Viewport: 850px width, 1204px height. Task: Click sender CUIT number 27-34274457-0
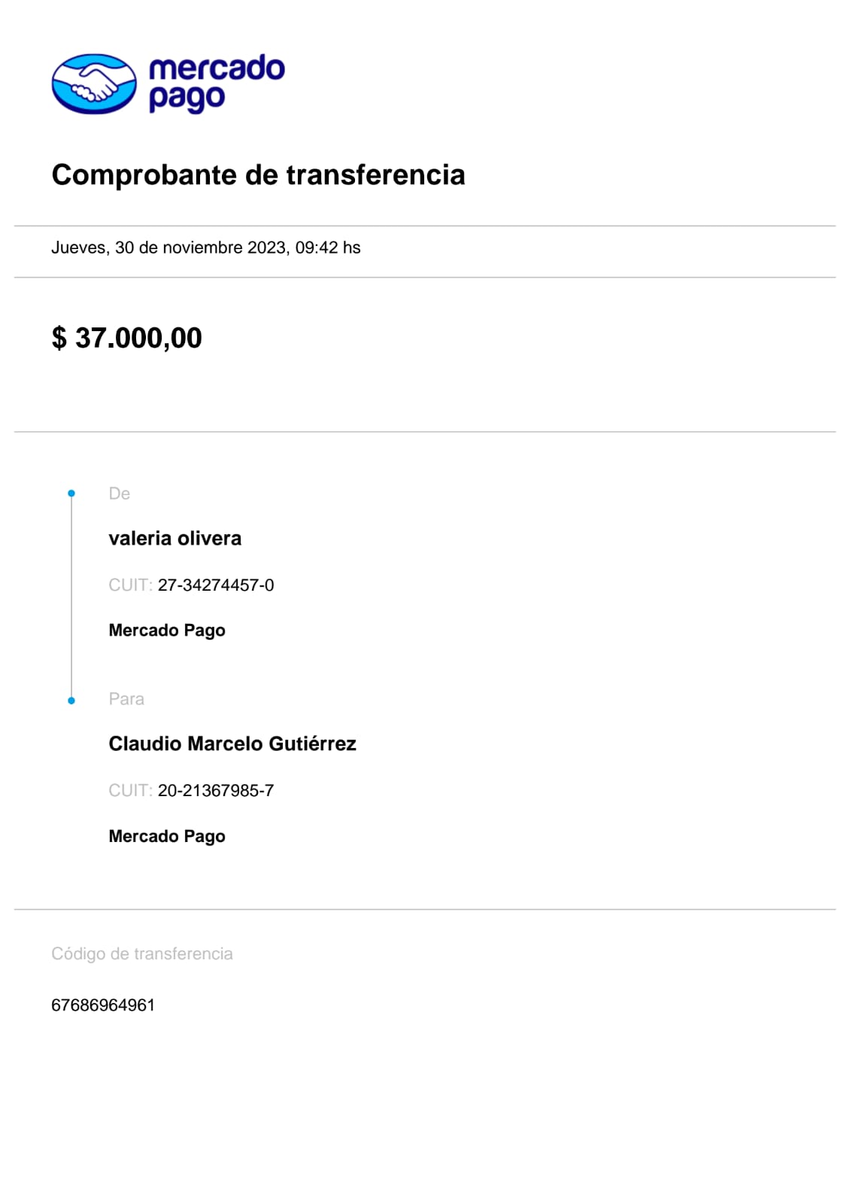216,585
